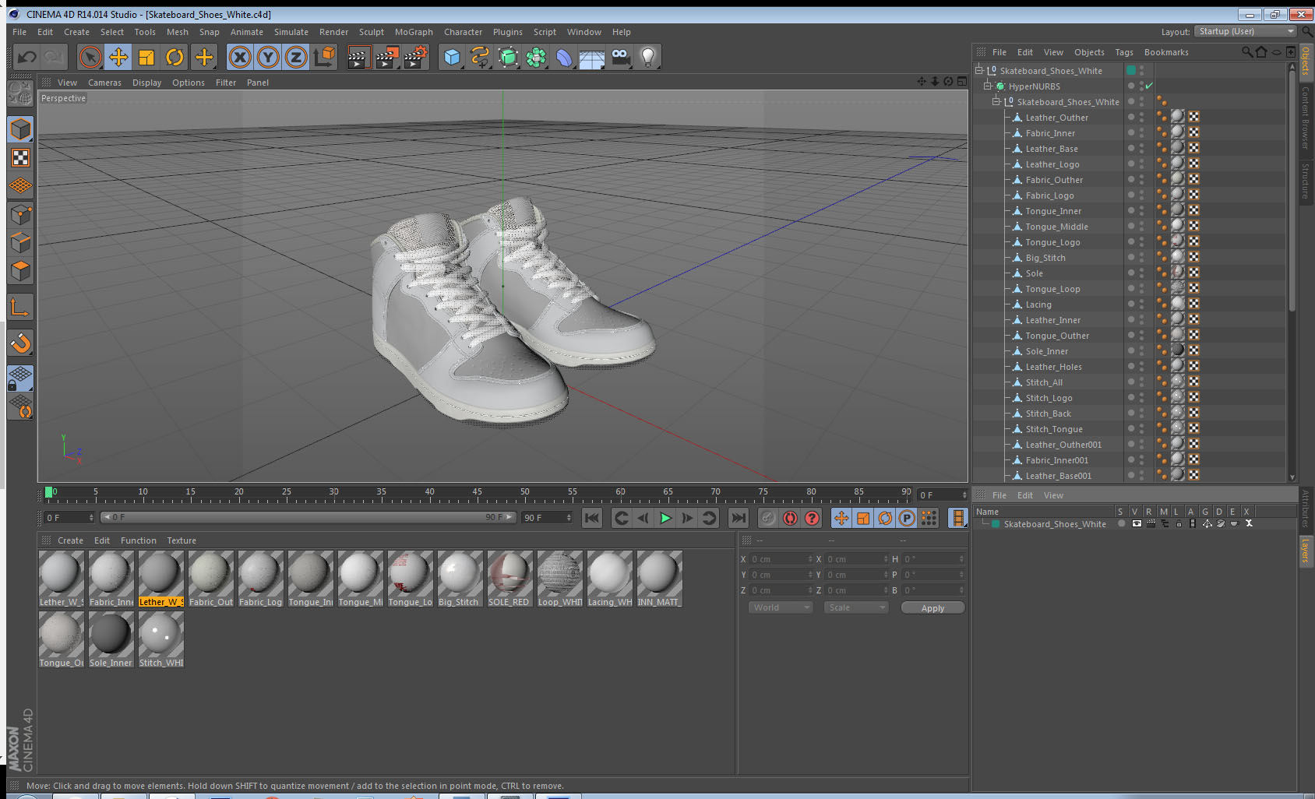Enable the snapping magnet icon
This screenshot has height=799, width=1315.
[x=20, y=342]
